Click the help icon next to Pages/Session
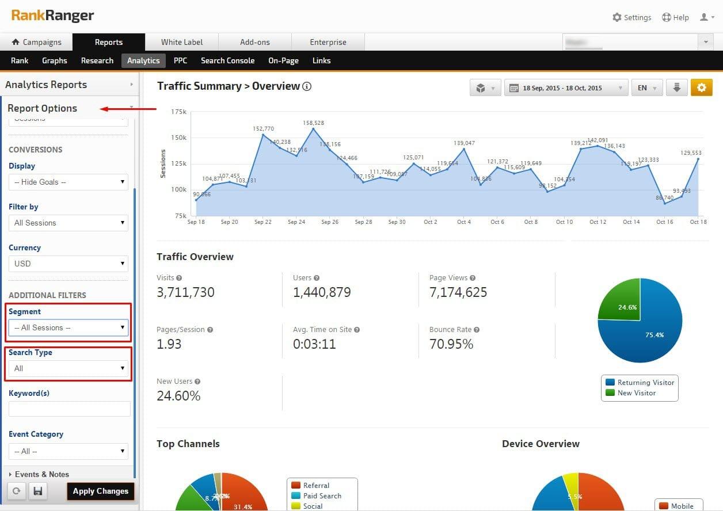The image size is (723, 511). tap(210, 330)
